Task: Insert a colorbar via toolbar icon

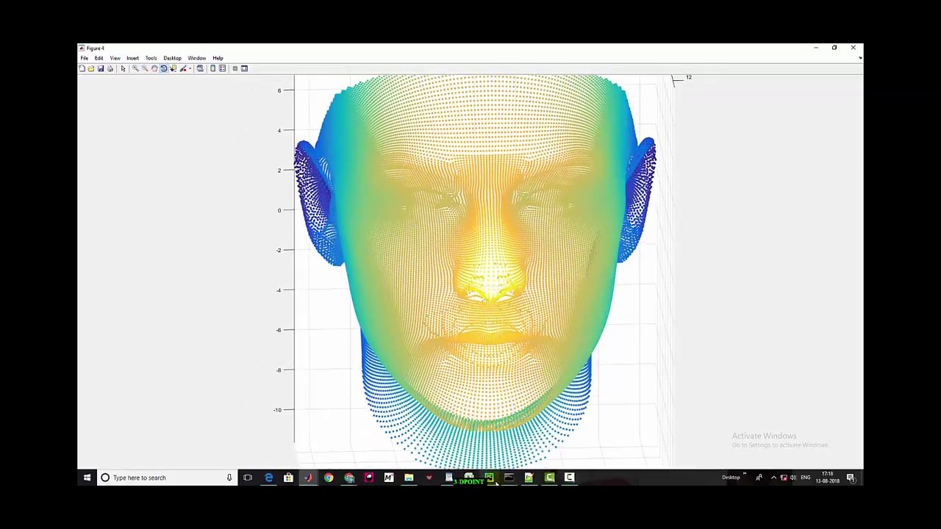Action: pos(212,68)
